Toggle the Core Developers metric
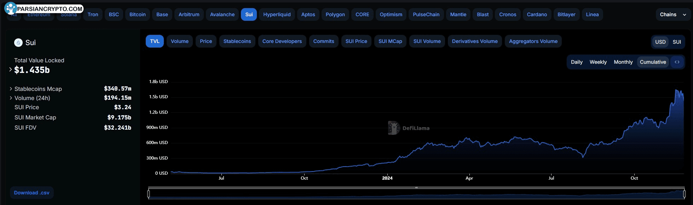 pos(282,41)
